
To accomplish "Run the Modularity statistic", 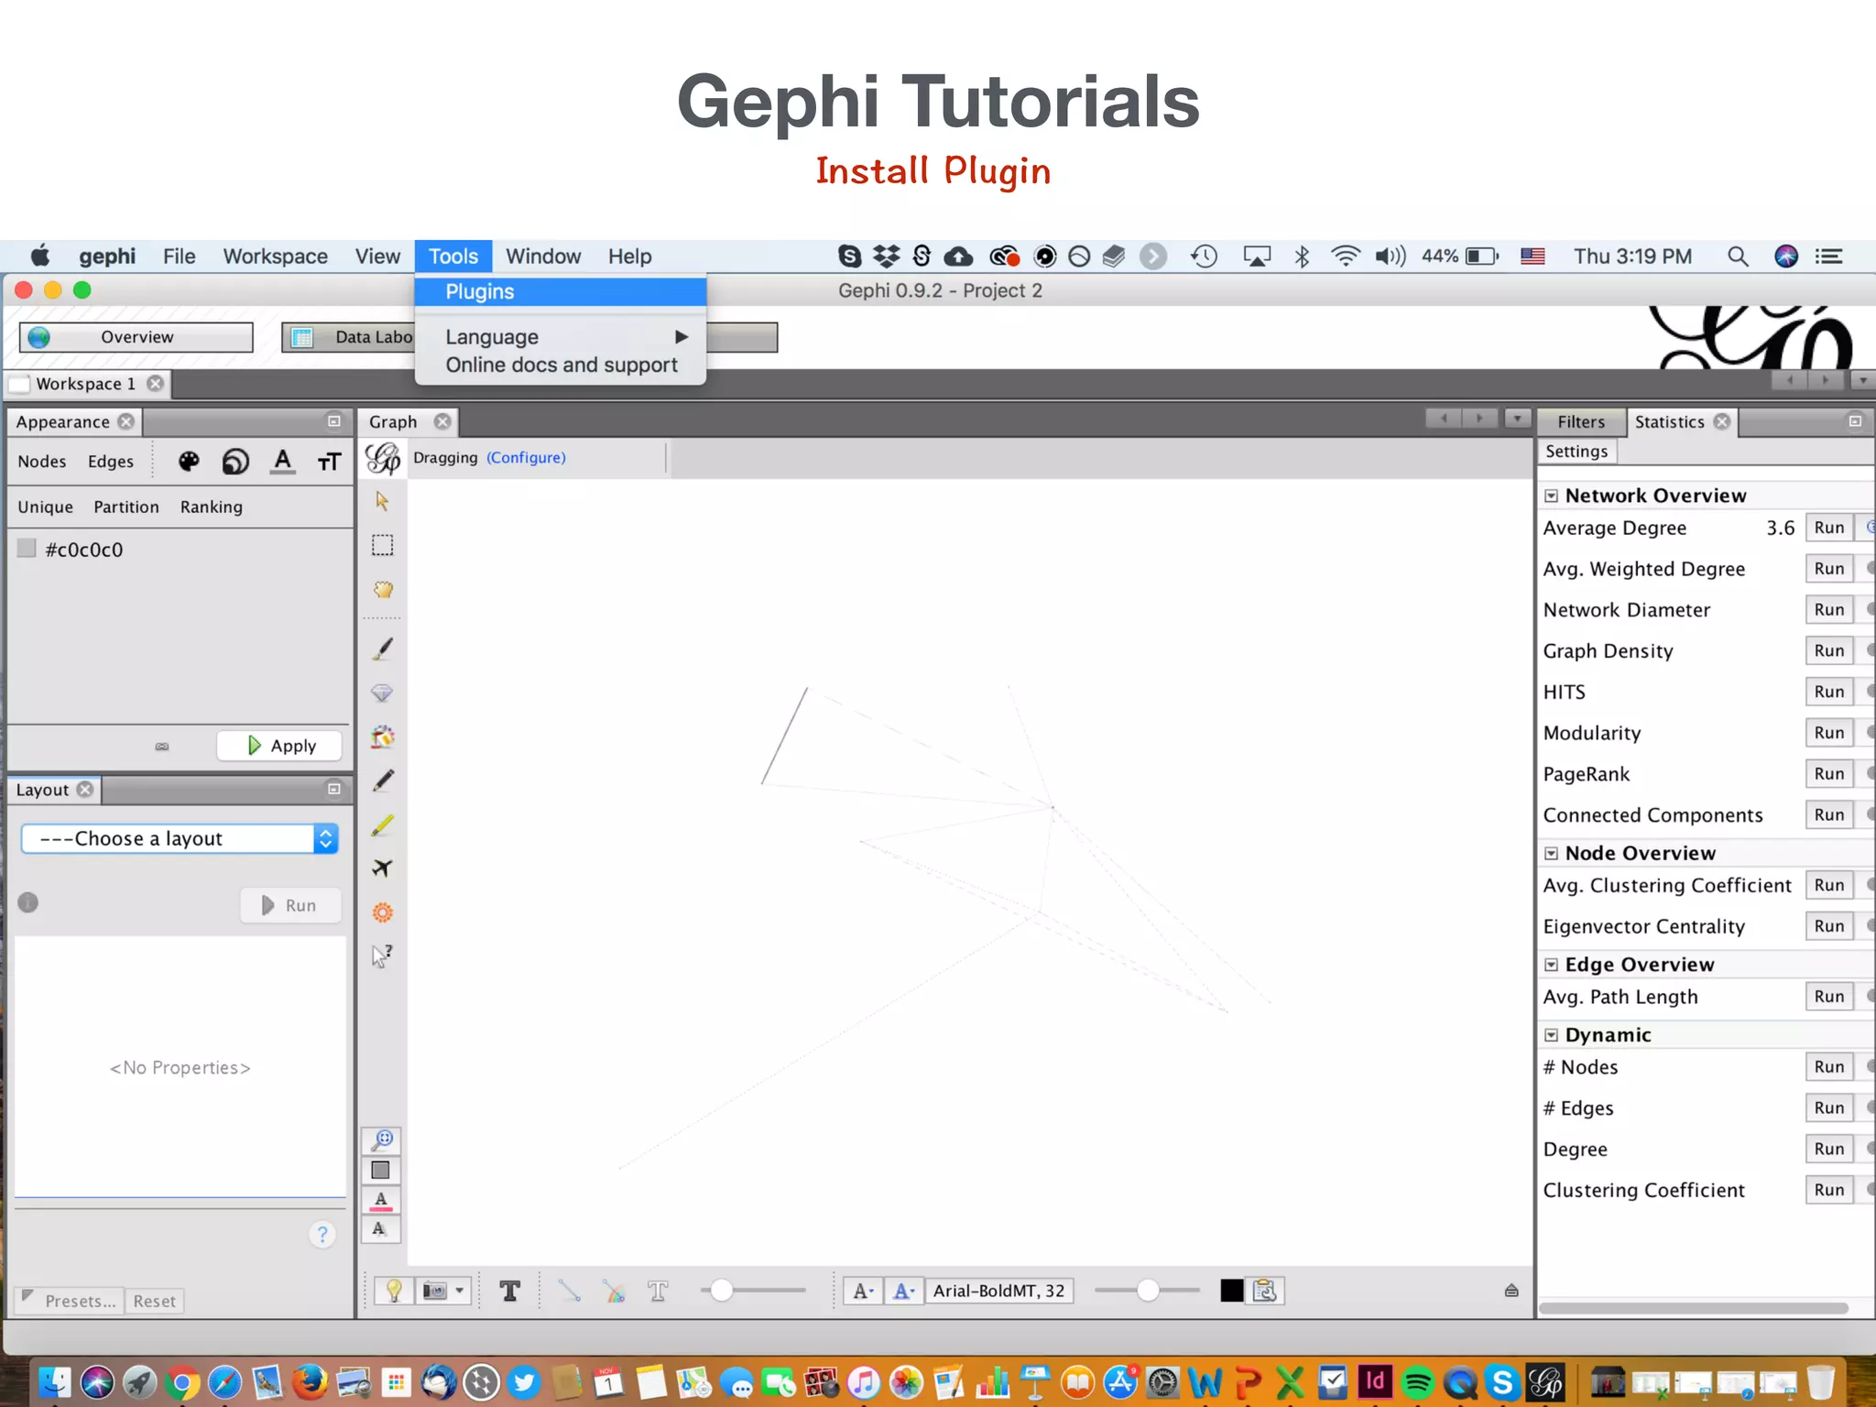I will pyautogui.click(x=1828, y=733).
